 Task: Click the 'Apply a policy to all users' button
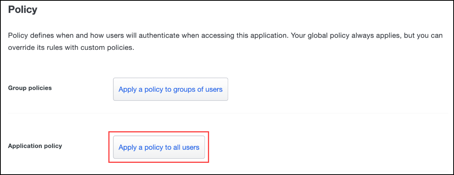coord(159,147)
